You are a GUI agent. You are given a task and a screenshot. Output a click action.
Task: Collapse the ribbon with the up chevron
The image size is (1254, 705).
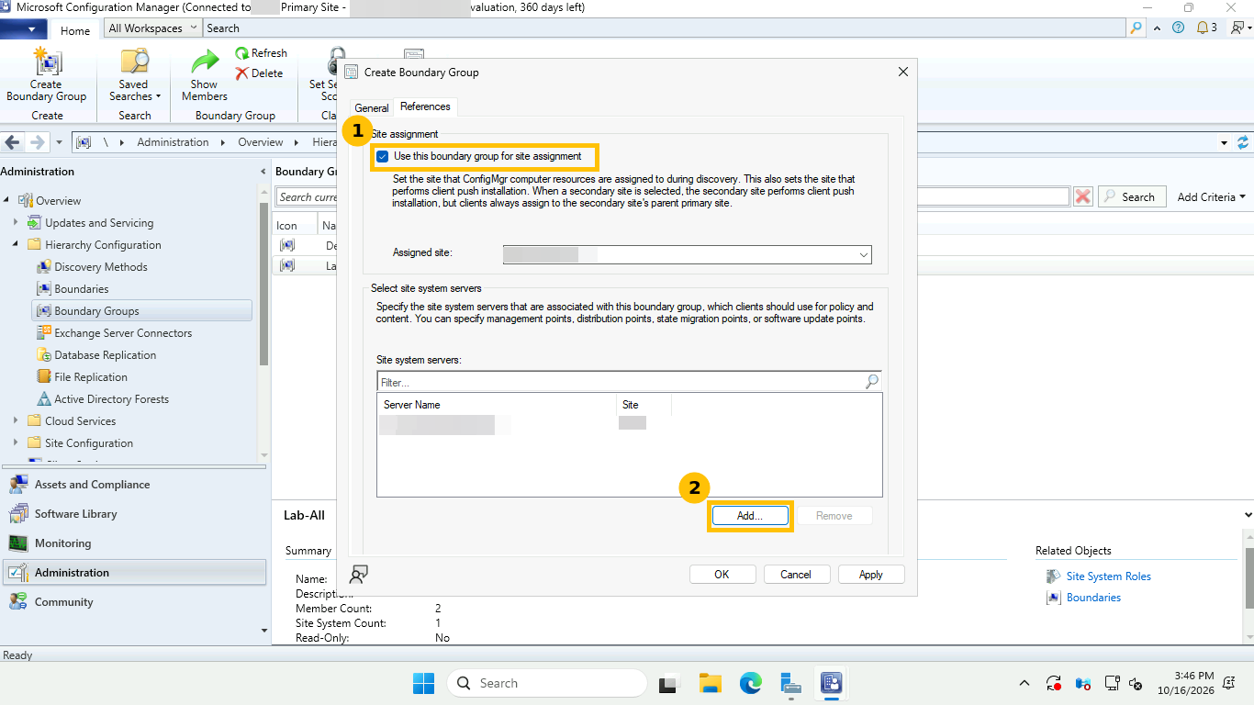point(1159,28)
